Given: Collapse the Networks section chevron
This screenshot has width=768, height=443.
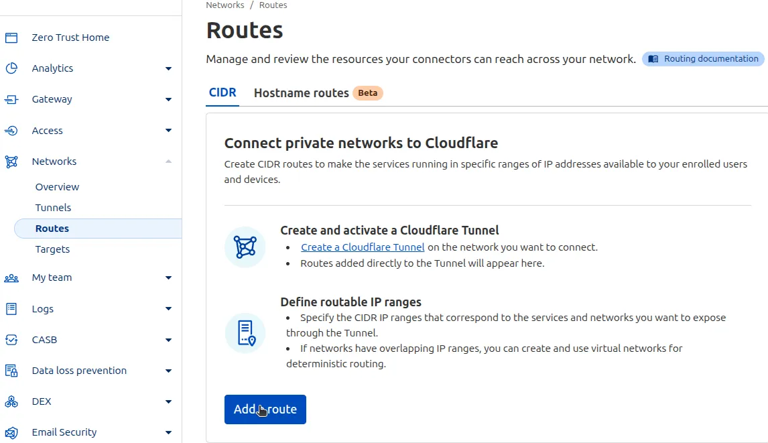Looking at the screenshot, I should point(168,161).
